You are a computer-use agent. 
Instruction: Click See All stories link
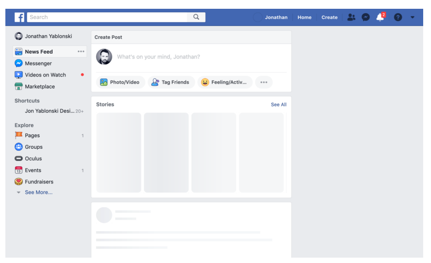(x=278, y=105)
